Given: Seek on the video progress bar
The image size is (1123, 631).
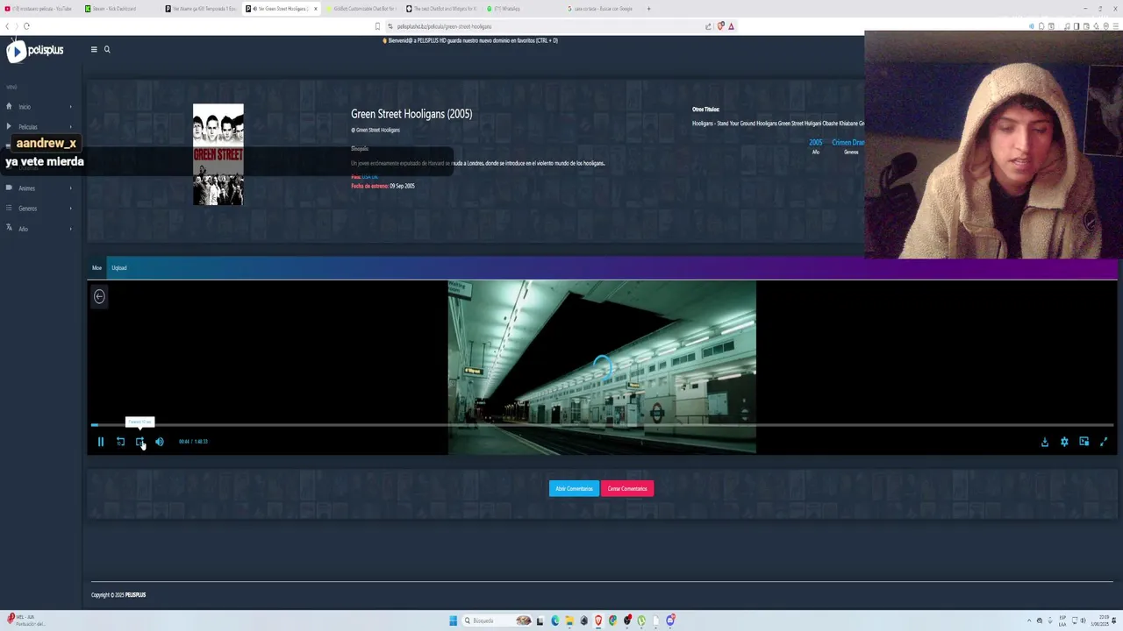Looking at the screenshot, I should (x=602, y=425).
